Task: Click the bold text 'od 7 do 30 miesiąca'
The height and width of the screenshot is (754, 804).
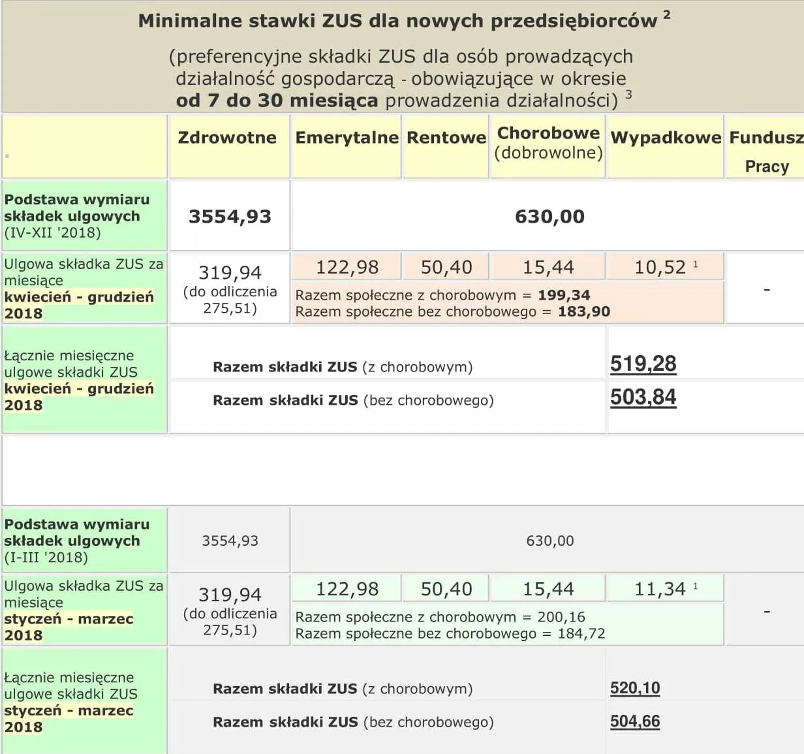Action: (x=277, y=101)
